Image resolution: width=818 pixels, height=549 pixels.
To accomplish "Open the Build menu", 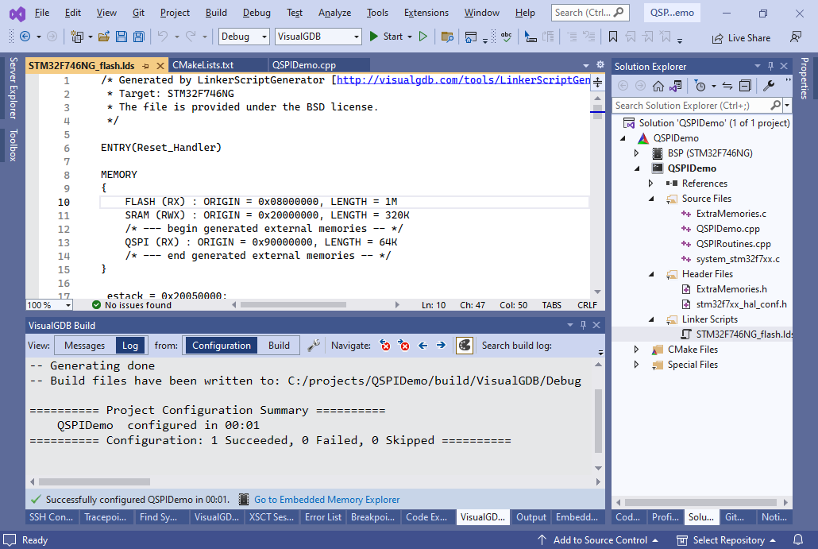I will coord(216,13).
